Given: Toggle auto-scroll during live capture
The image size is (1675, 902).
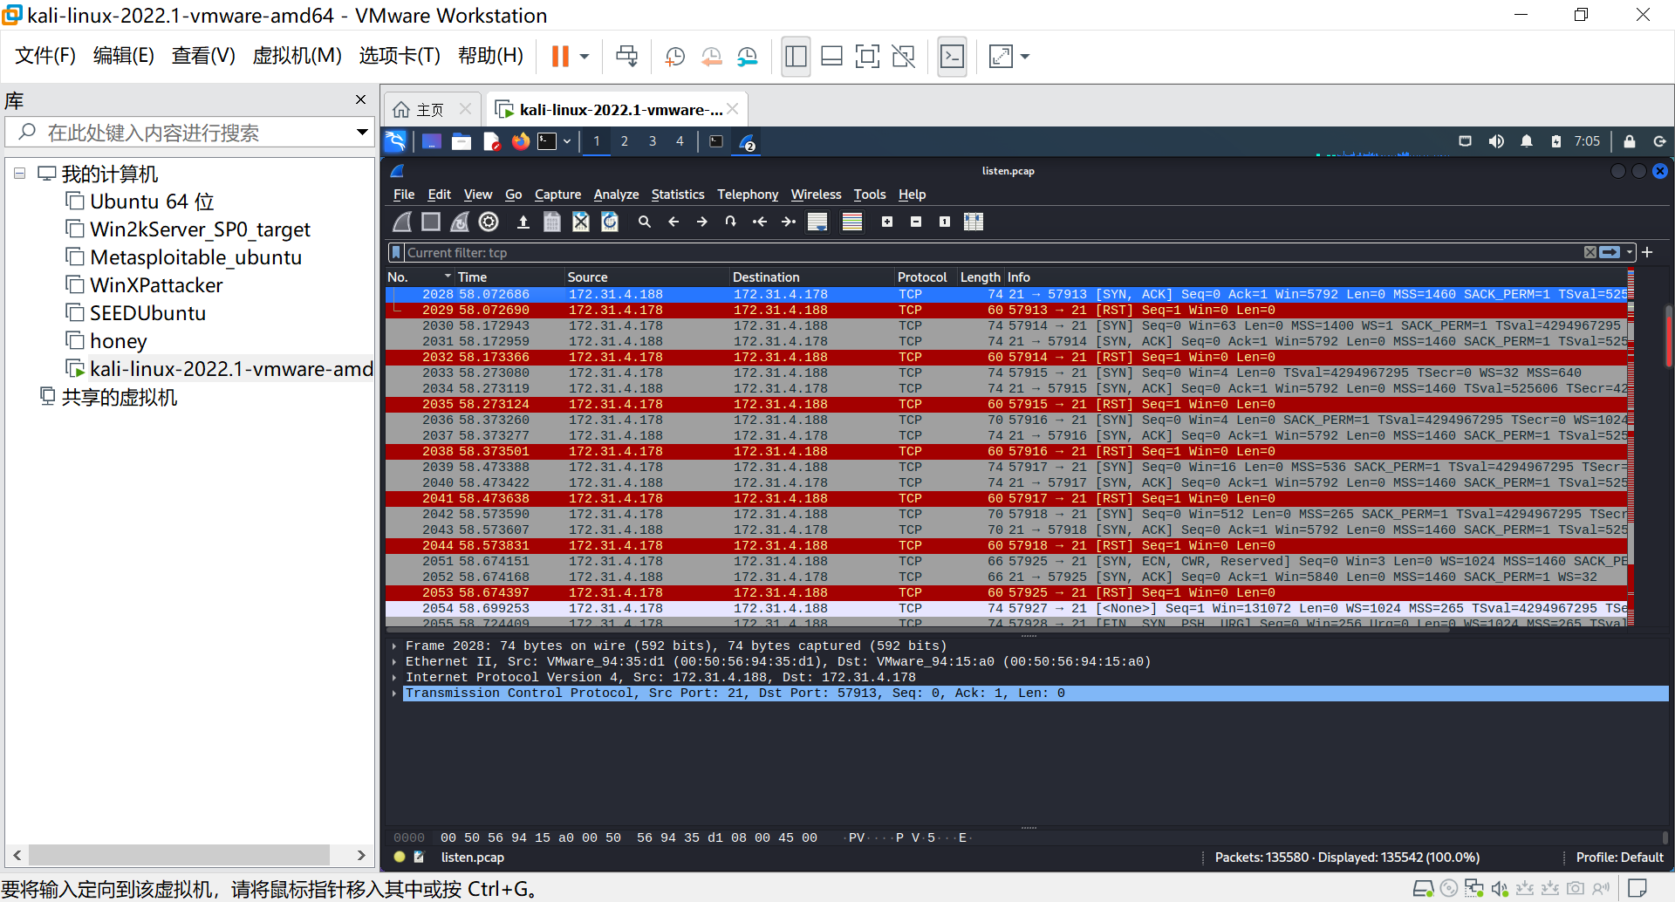Looking at the screenshot, I should coord(817,222).
